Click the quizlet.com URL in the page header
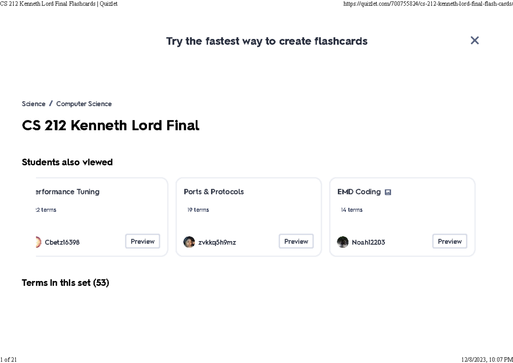 pos(427,4)
